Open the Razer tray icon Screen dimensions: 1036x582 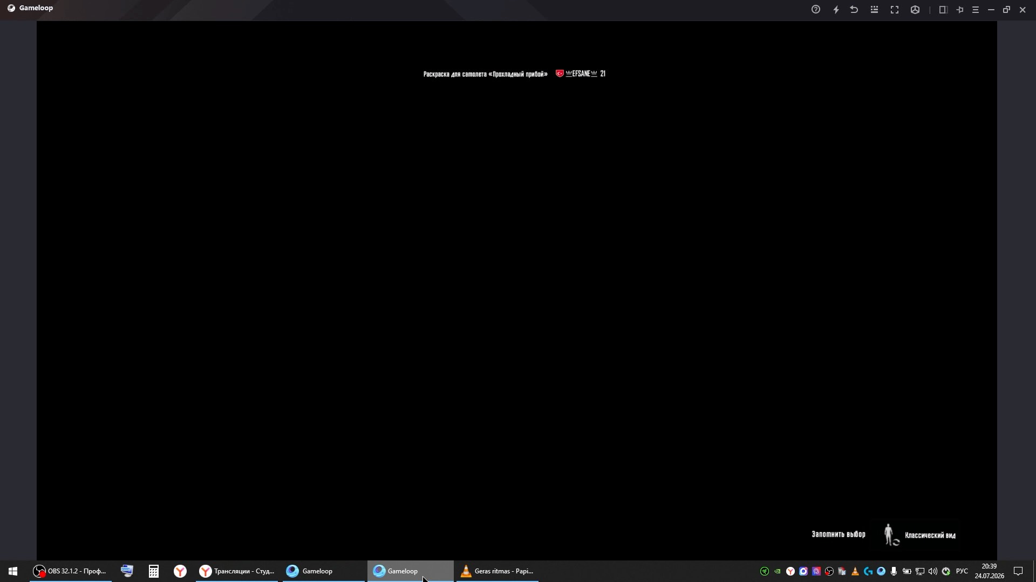[765, 571]
